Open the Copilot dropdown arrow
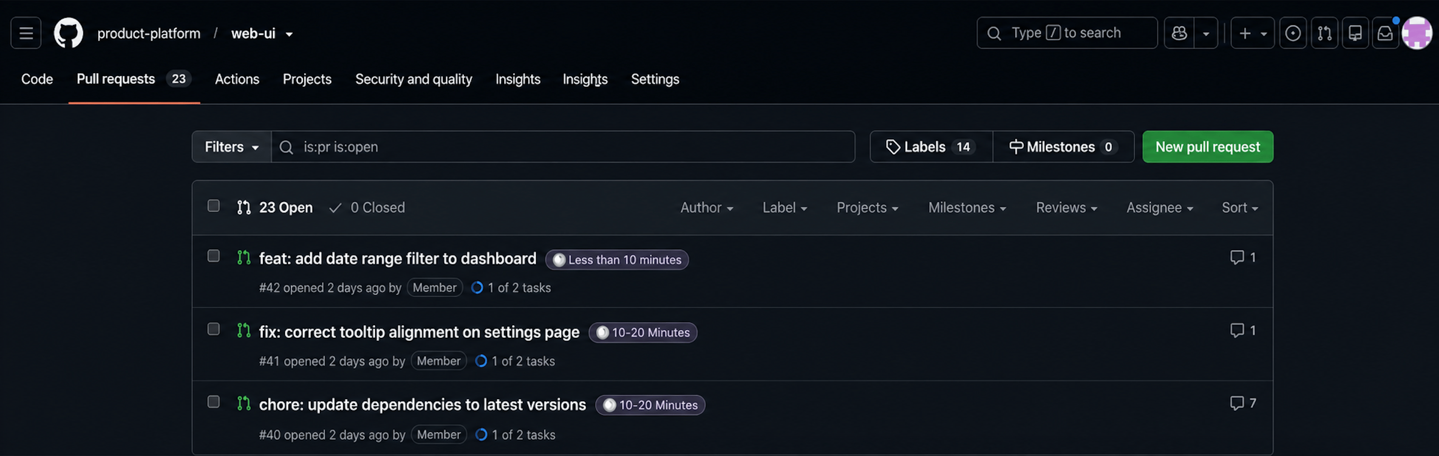 tap(1206, 33)
